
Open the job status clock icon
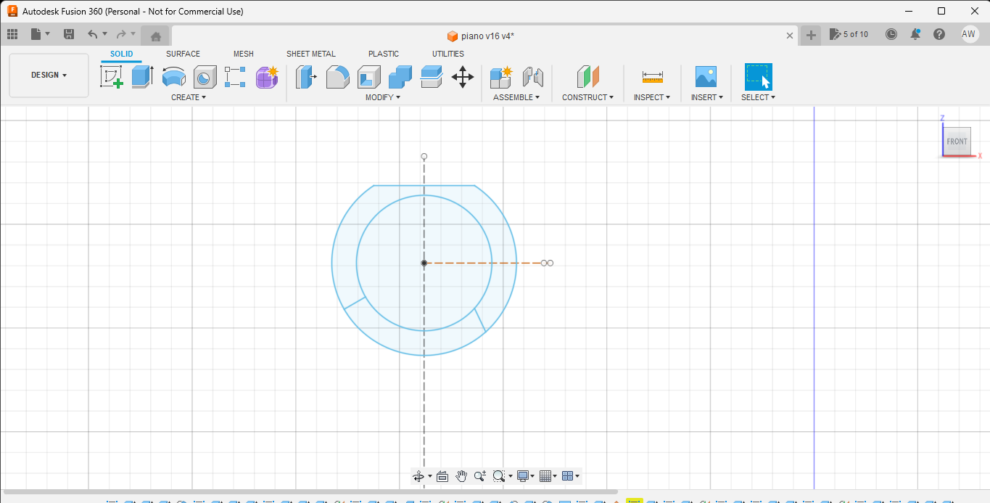[x=891, y=34]
